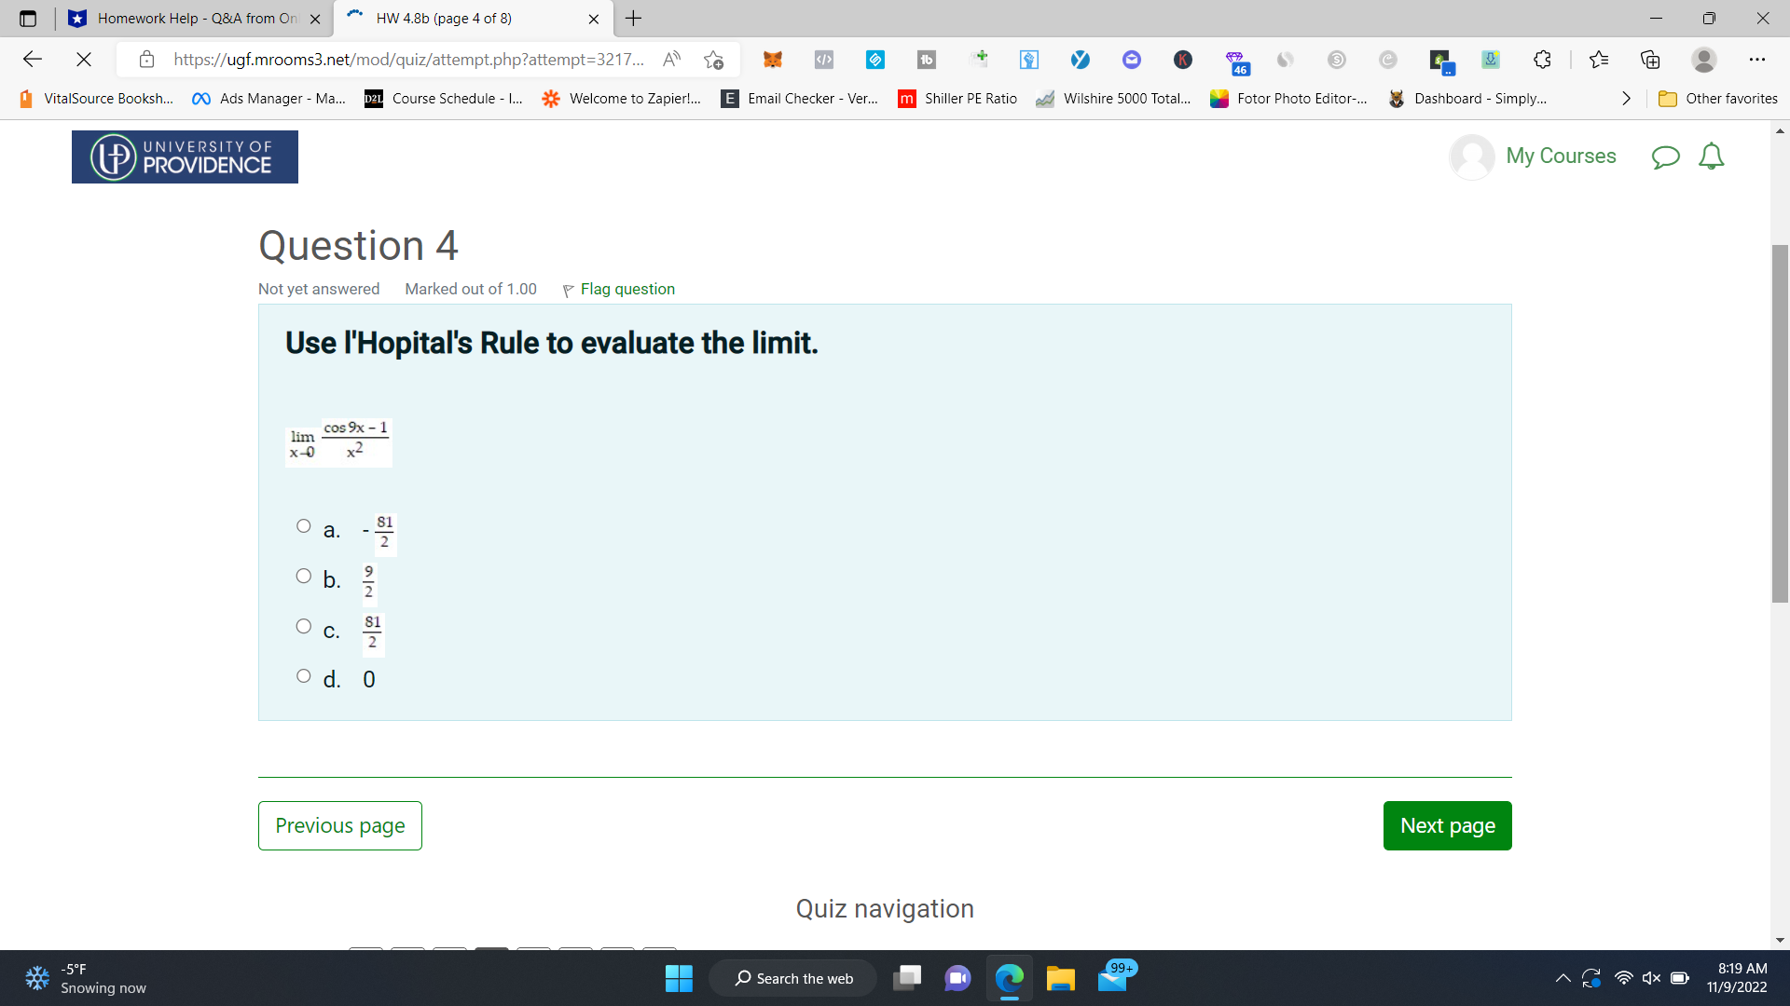The width and height of the screenshot is (1790, 1006).
Task: Open the browser Extensions puzzle icon
Action: click(1542, 59)
